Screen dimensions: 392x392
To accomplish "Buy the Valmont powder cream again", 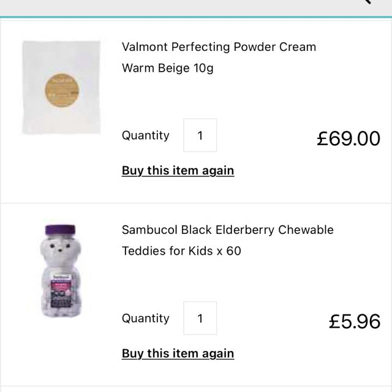I will point(178,170).
